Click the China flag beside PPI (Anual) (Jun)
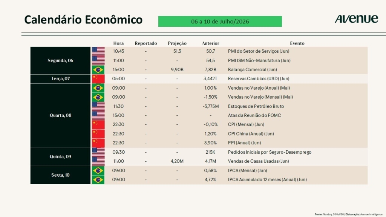 pyautogui.click(x=98, y=143)
